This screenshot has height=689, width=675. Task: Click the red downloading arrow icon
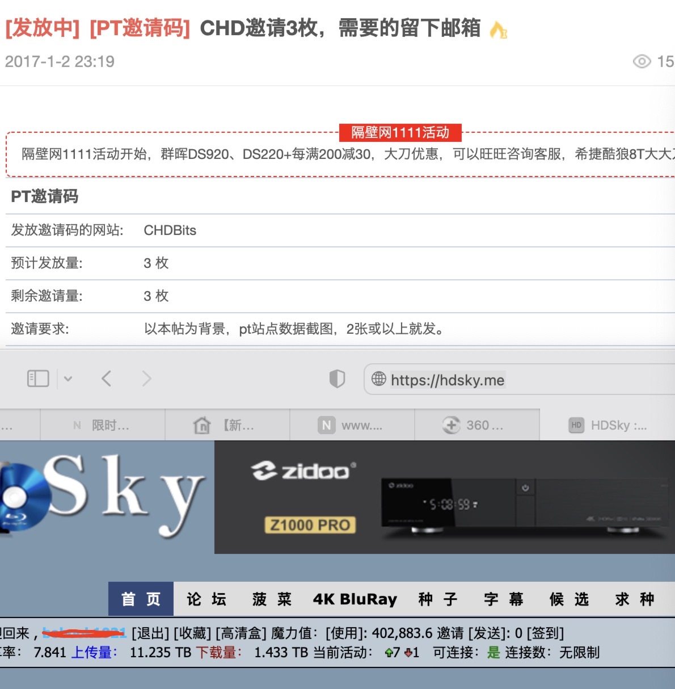408,653
